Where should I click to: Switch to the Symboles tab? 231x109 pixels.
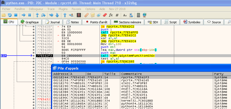pyautogui.click(x=192, y=22)
